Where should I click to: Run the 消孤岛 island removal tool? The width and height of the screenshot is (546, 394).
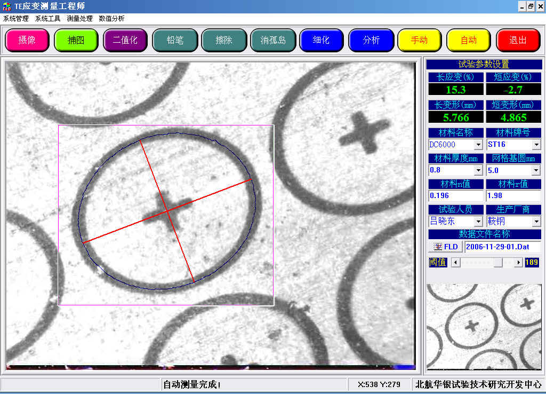coord(273,40)
